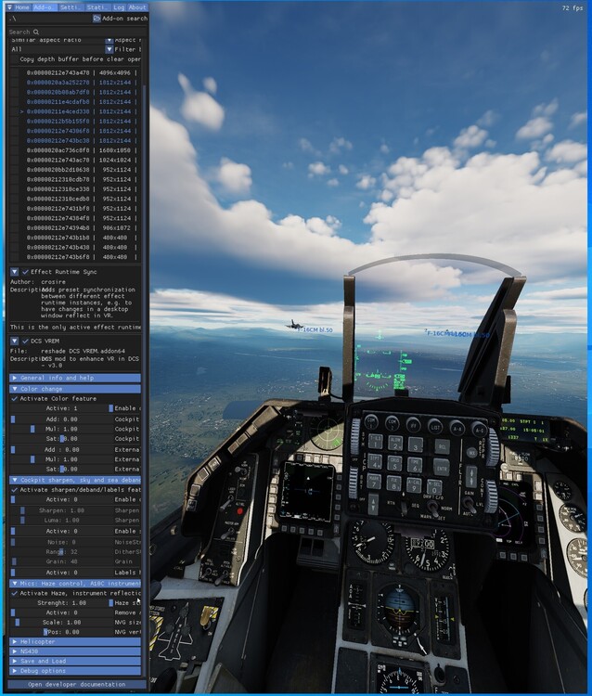Collapse the Mics: Haze control section
The width and height of the screenshot is (592, 696).
click(75, 584)
